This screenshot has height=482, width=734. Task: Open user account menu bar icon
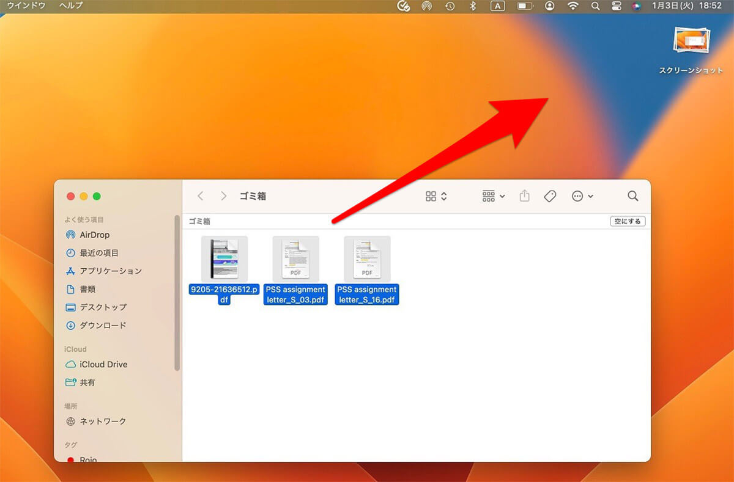550,5
